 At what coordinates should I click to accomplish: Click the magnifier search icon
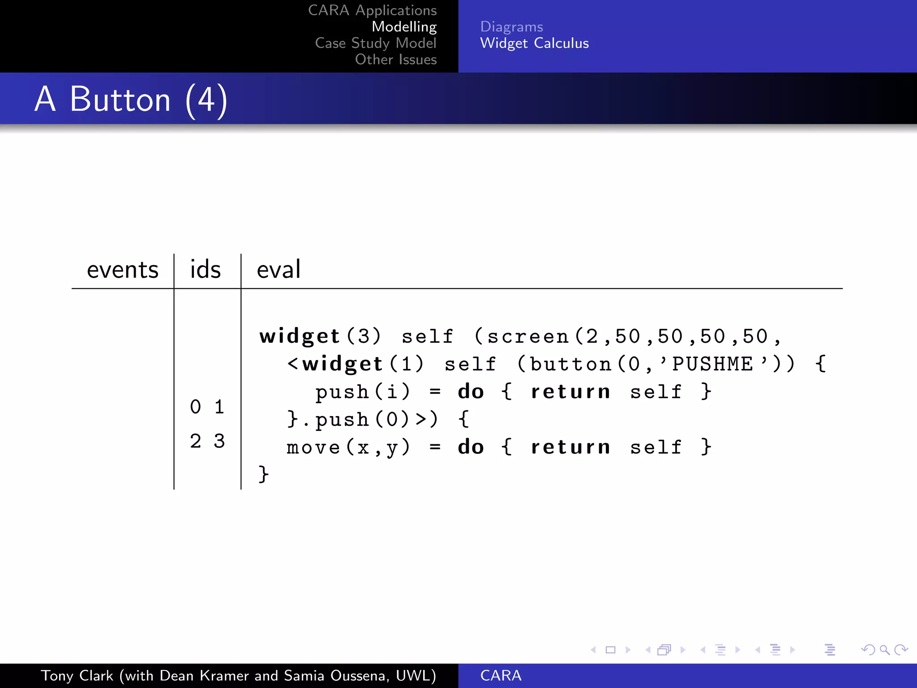[885, 650]
